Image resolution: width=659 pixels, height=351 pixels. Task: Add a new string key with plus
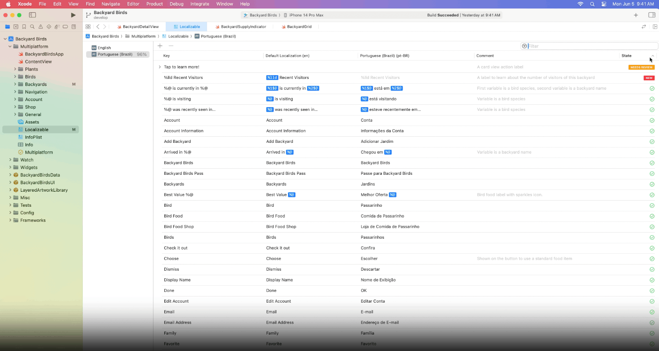(160, 46)
